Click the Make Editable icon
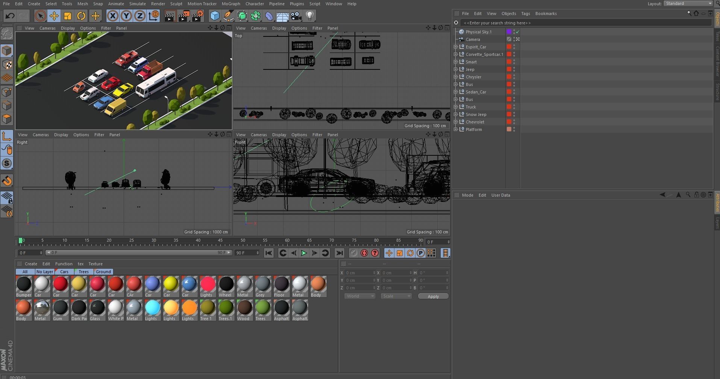The width and height of the screenshot is (720, 379). coord(7,34)
